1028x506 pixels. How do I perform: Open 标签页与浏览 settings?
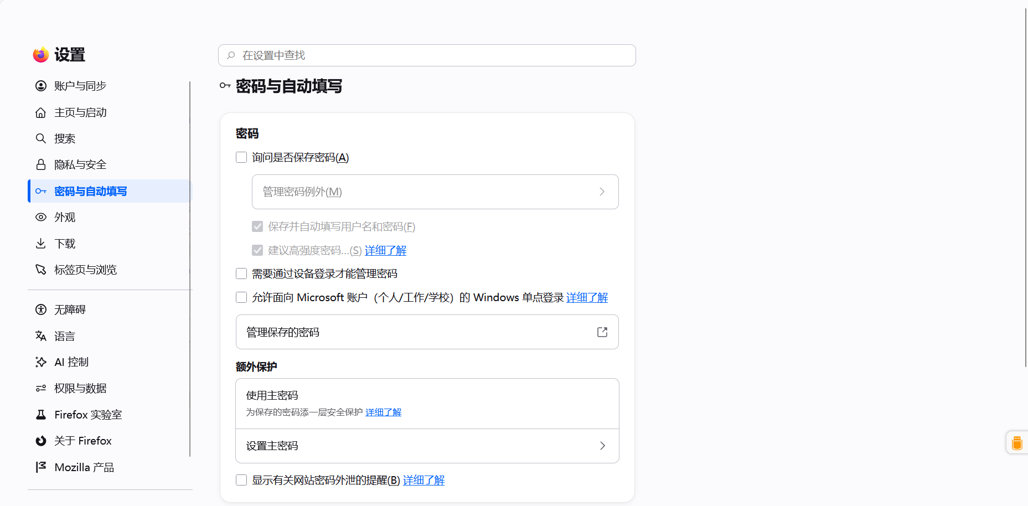click(x=109, y=270)
